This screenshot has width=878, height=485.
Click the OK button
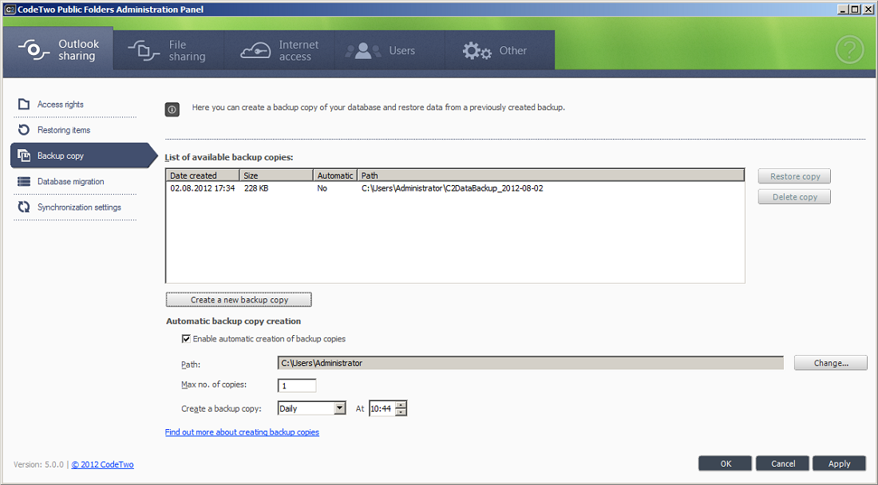[x=725, y=463]
